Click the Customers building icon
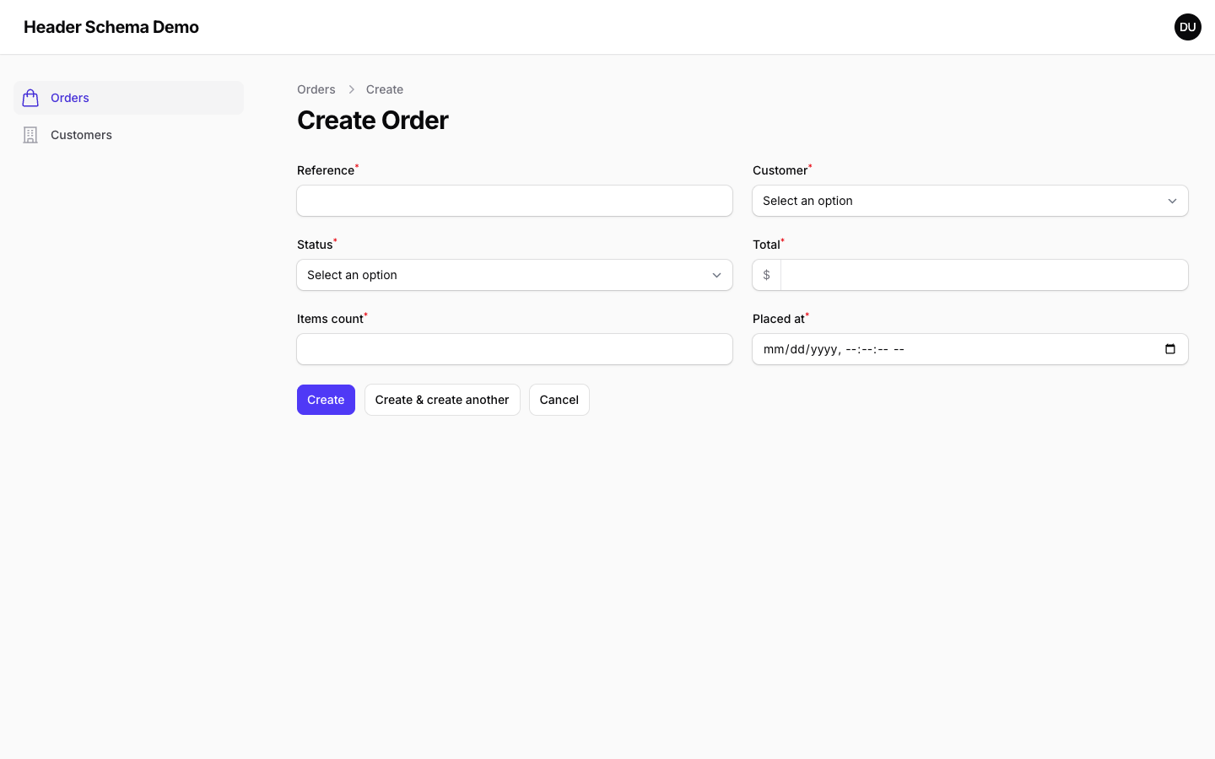 click(30, 135)
